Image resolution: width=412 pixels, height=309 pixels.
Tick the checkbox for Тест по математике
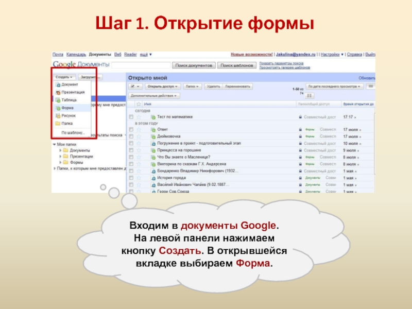click(x=131, y=117)
